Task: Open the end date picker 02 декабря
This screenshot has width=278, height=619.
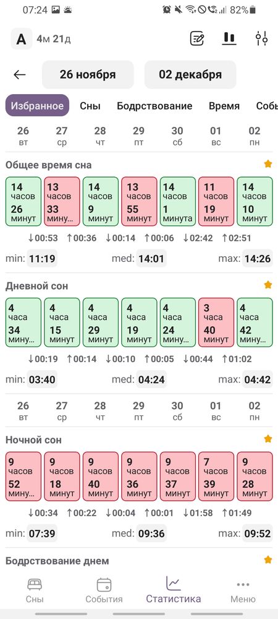Action: coord(190,75)
